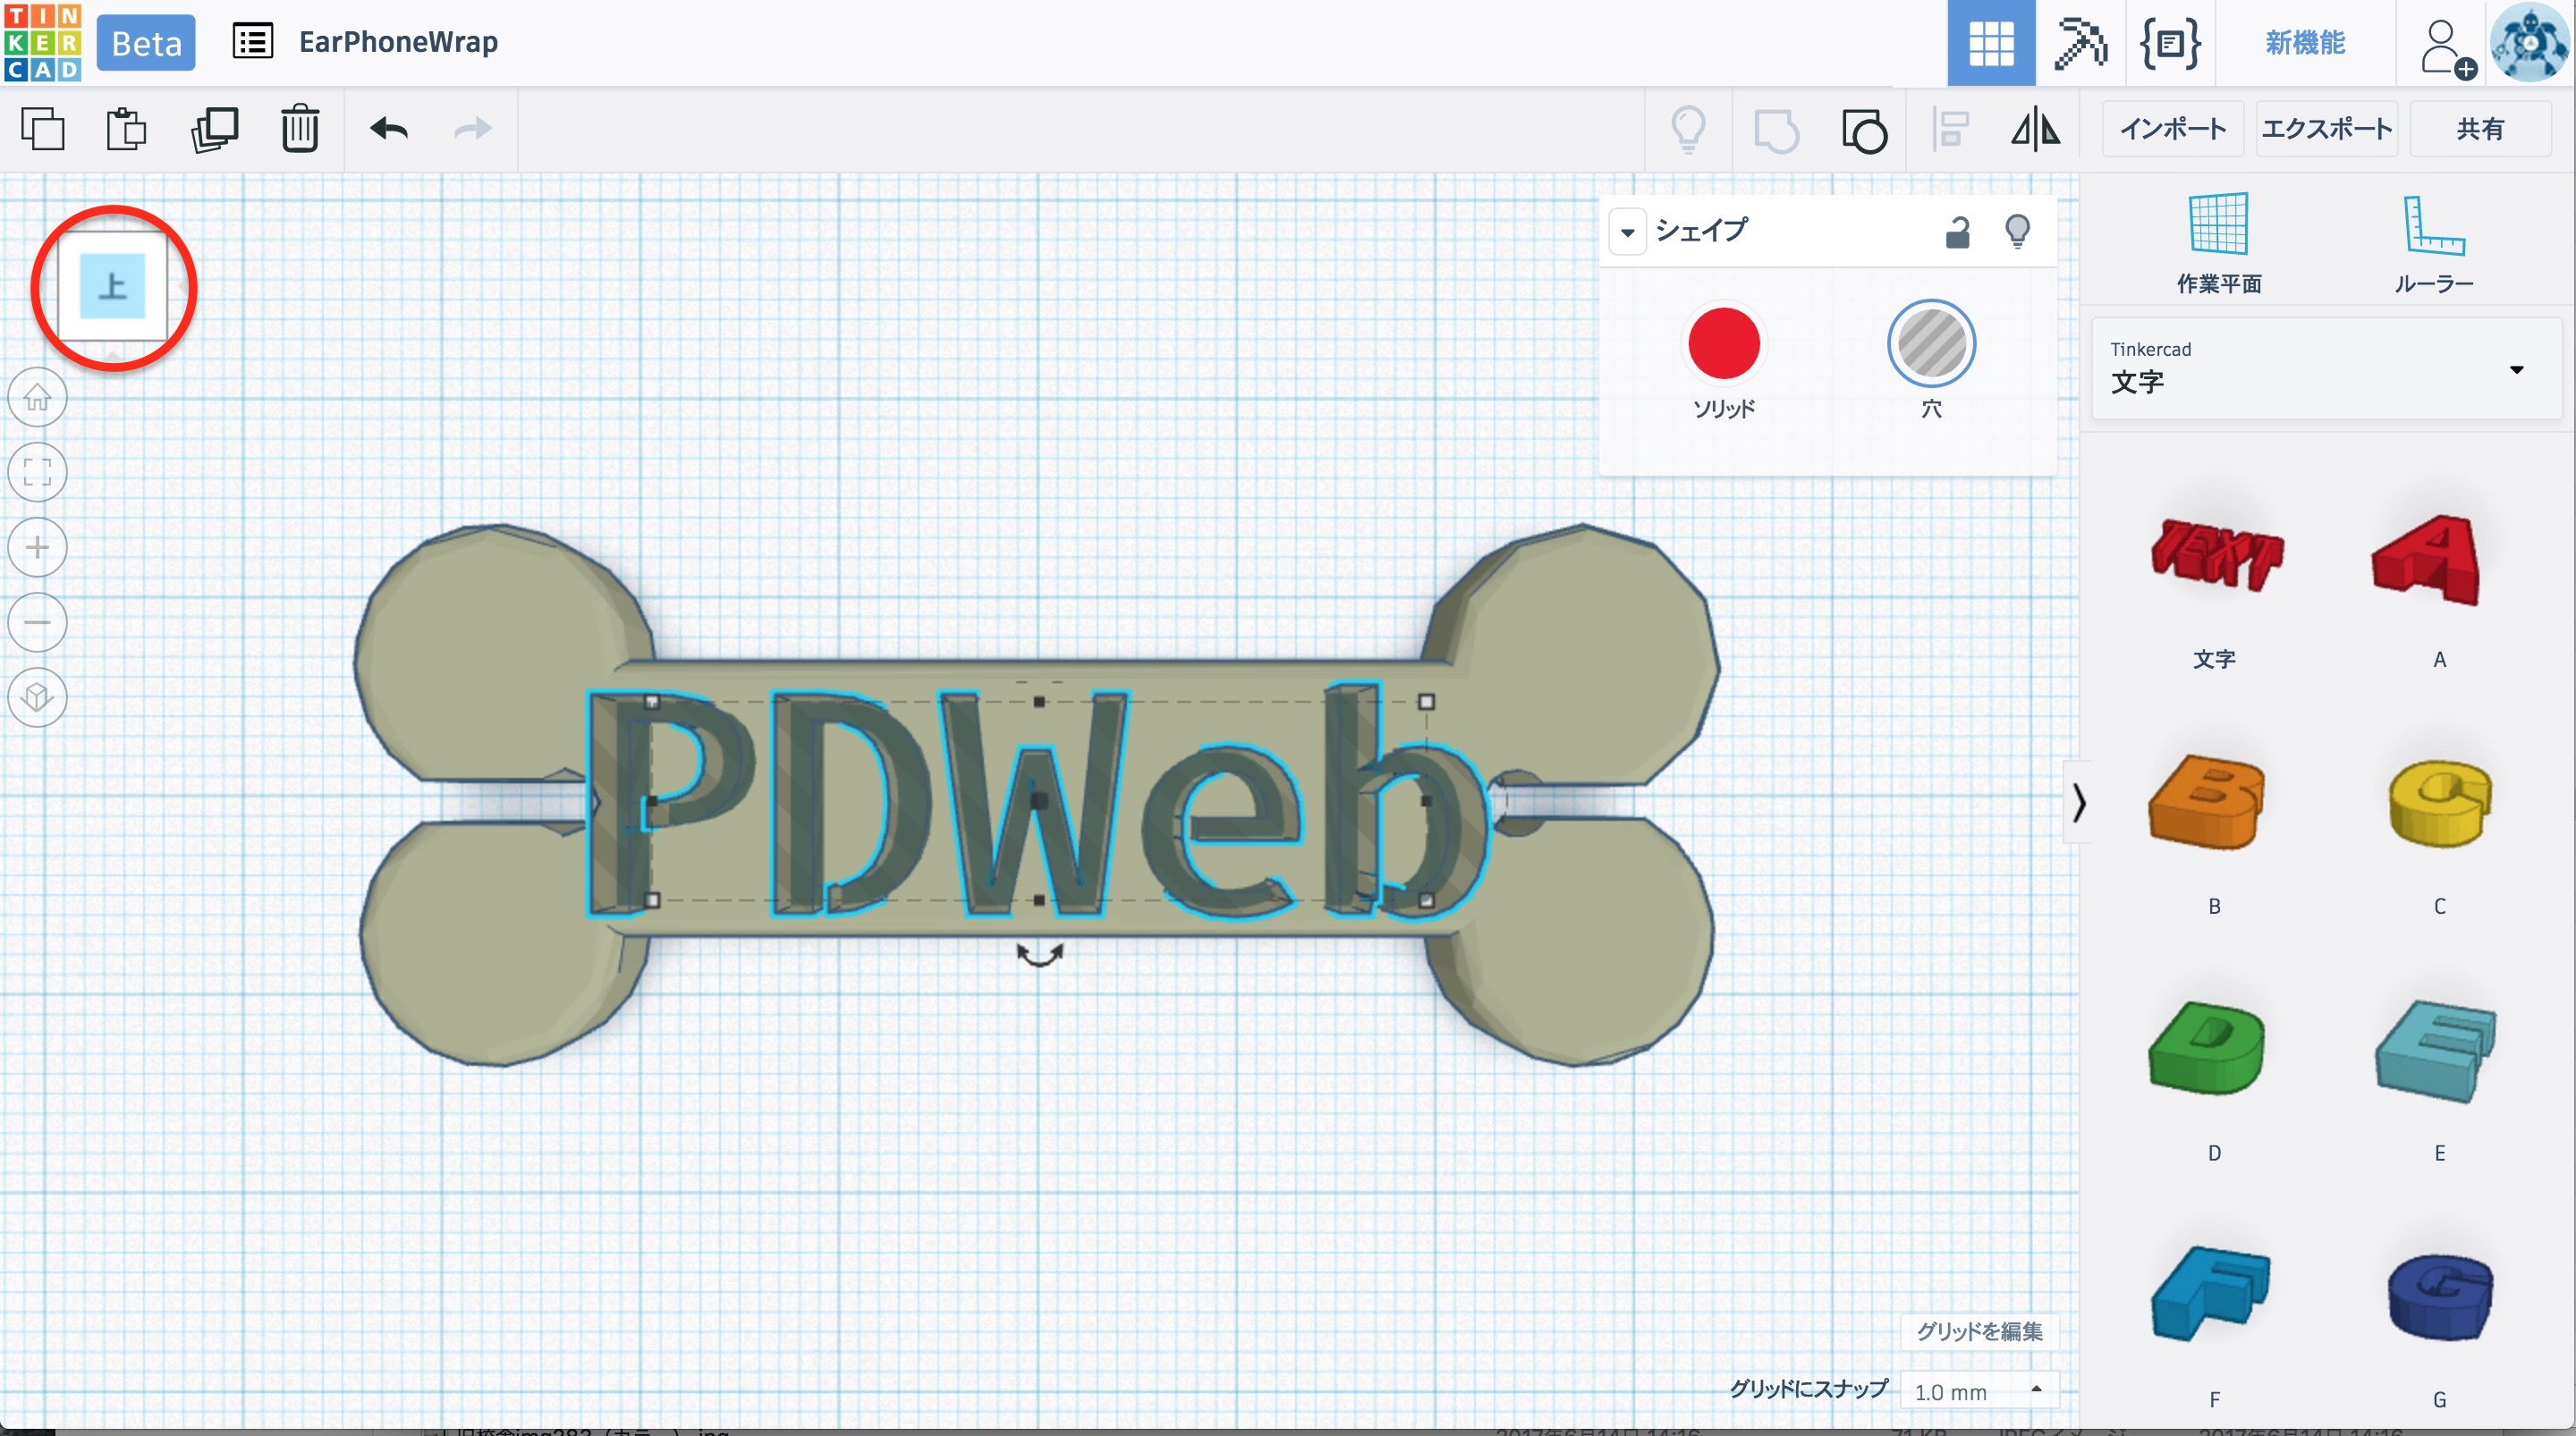Collapse the Shape panel arrow

coord(1627,232)
